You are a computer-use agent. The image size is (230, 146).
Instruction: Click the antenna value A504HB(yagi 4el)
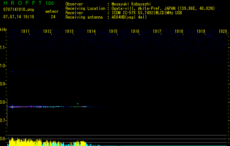(x=129, y=17)
